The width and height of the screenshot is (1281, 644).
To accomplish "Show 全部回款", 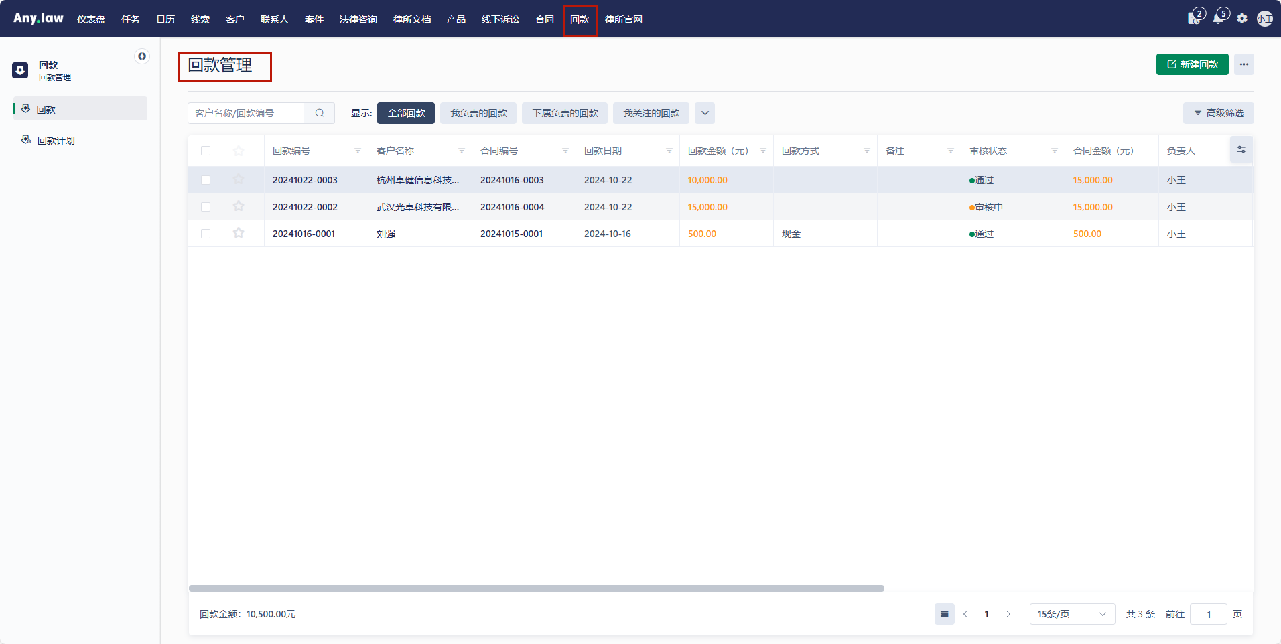I will tap(406, 113).
